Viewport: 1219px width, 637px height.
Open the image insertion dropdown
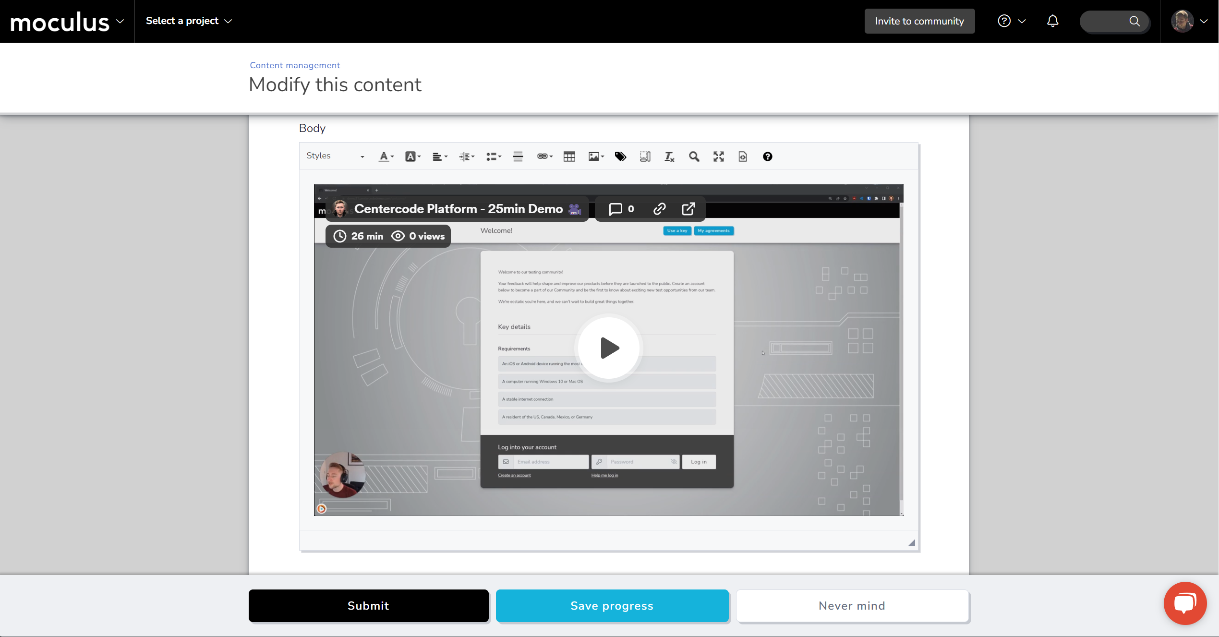[x=596, y=156]
